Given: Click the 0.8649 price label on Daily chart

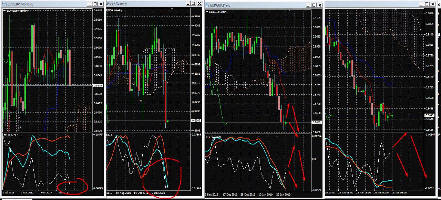Looking at the screenshot, I should coord(317,122).
